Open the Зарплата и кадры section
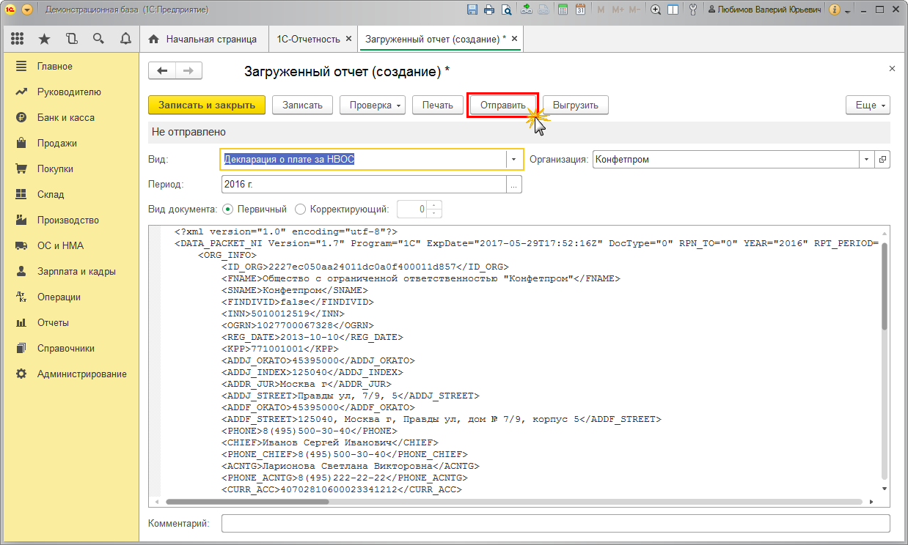This screenshot has width=908, height=545. click(x=71, y=272)
